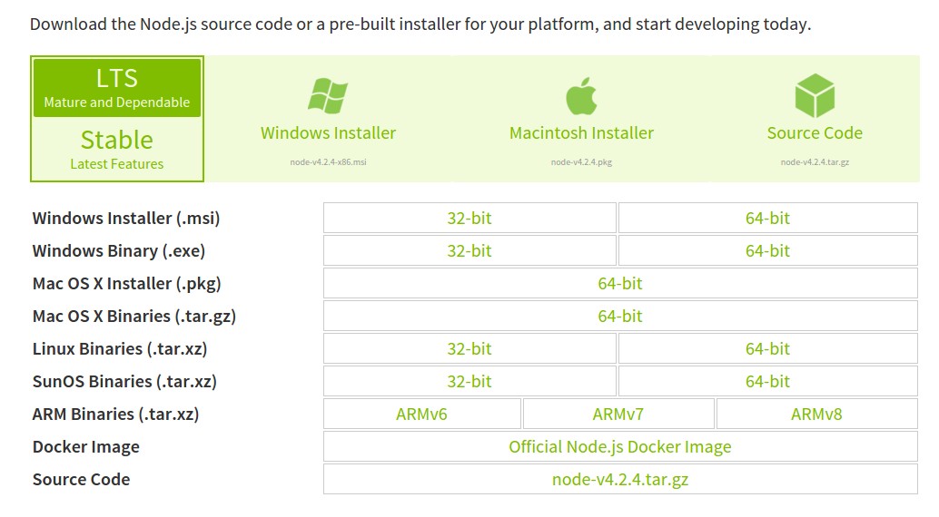This screenshot has width=939, height=517.
Task: Download 32-bit Windows Binary (.exe)
Action: tap(469, 250)
